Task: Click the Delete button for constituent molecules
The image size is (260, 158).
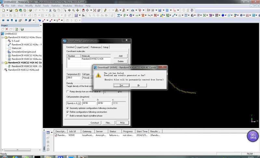Action: point(121,61)
